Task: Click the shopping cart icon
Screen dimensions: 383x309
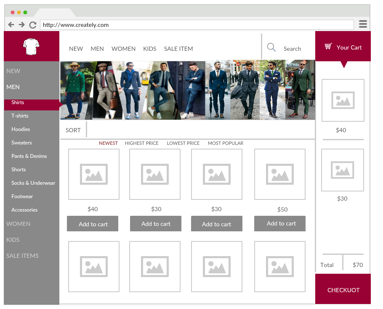Action: pos(328,47)
